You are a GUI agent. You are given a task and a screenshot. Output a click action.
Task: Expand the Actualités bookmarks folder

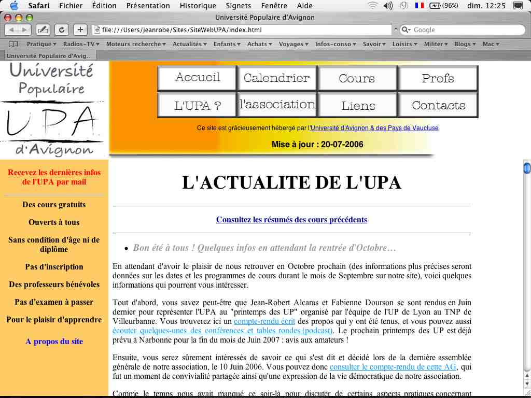click(x=190, y=44)
